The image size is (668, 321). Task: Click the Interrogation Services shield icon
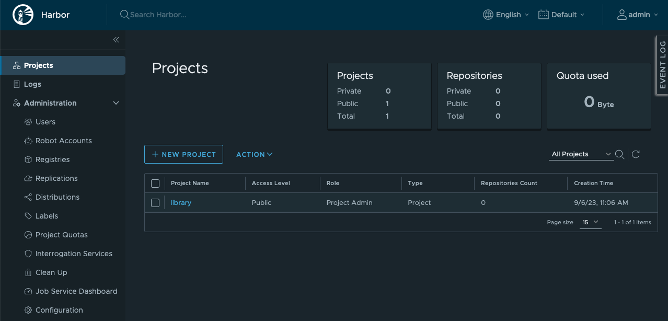[x=28, y=254]
